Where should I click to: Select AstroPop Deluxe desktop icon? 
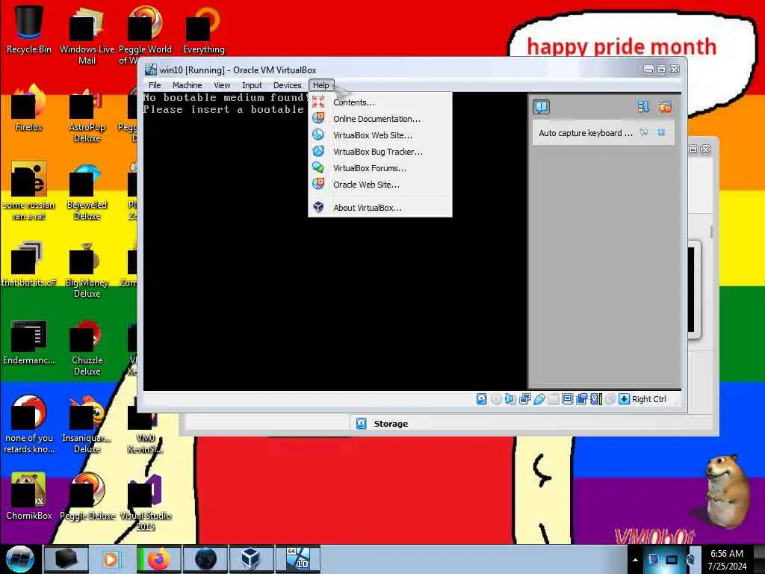tap(87, 114)
